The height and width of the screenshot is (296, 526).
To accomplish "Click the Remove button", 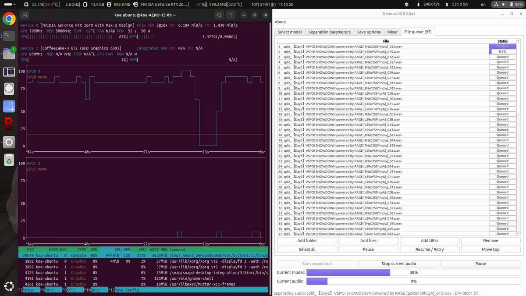I will (x=490, y=241).
